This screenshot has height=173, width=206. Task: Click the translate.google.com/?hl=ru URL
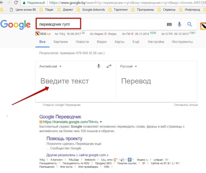coord(71,122)
